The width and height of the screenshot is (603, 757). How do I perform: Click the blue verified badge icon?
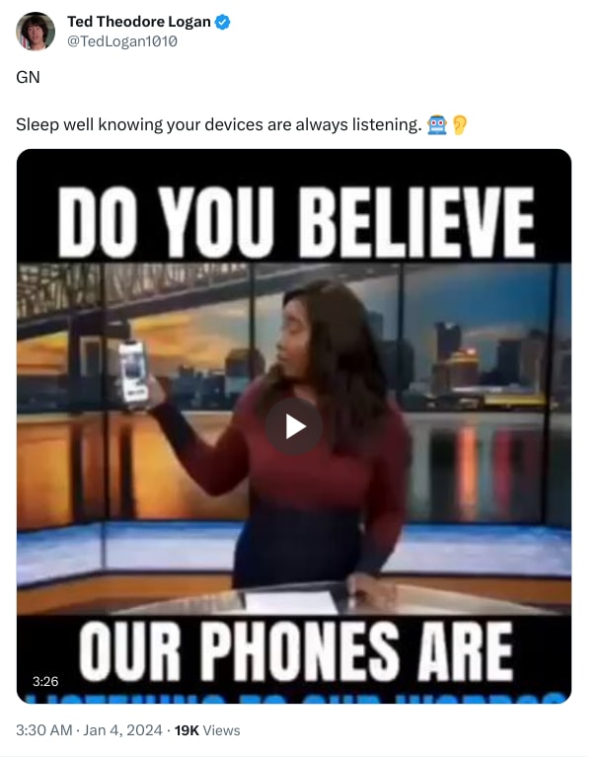[x=223, y=23]
